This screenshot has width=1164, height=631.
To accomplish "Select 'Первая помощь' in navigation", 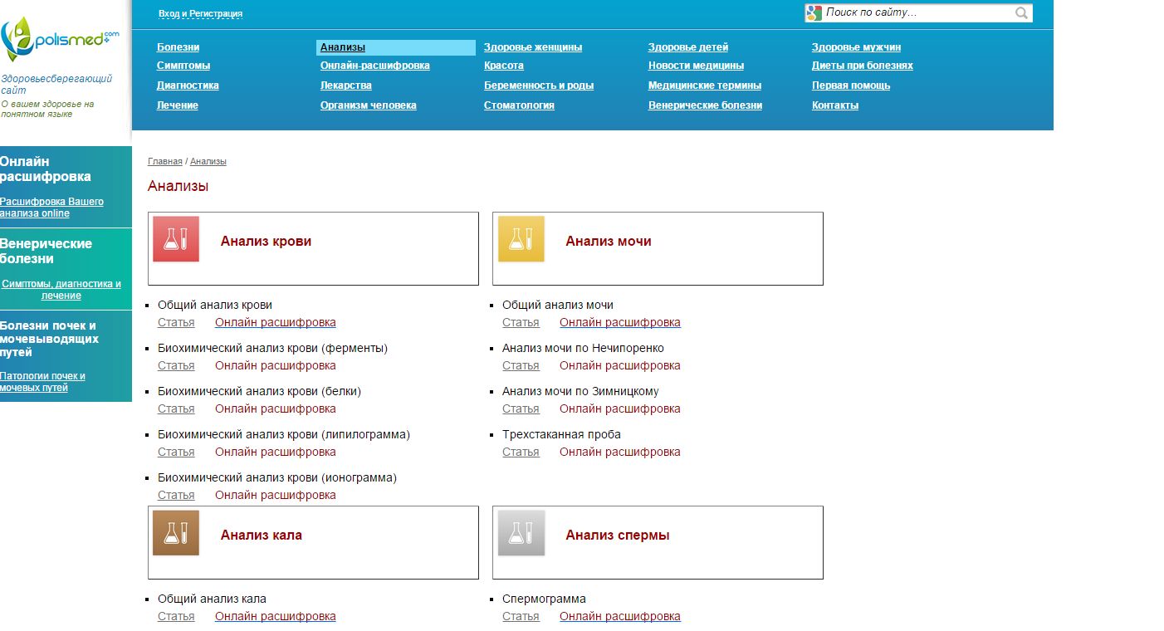I will (x=850, y=86).
